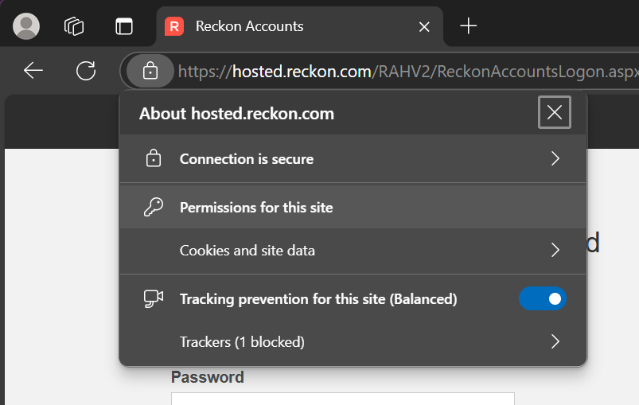This screenshot has height=405, width=639.
Task: Toggle tracking prevention for this site off
Action: [543, 298]
